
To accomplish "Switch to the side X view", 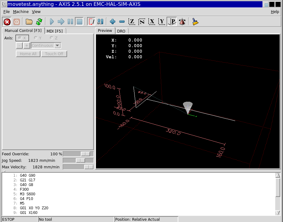I will click(x=152, y=22).
